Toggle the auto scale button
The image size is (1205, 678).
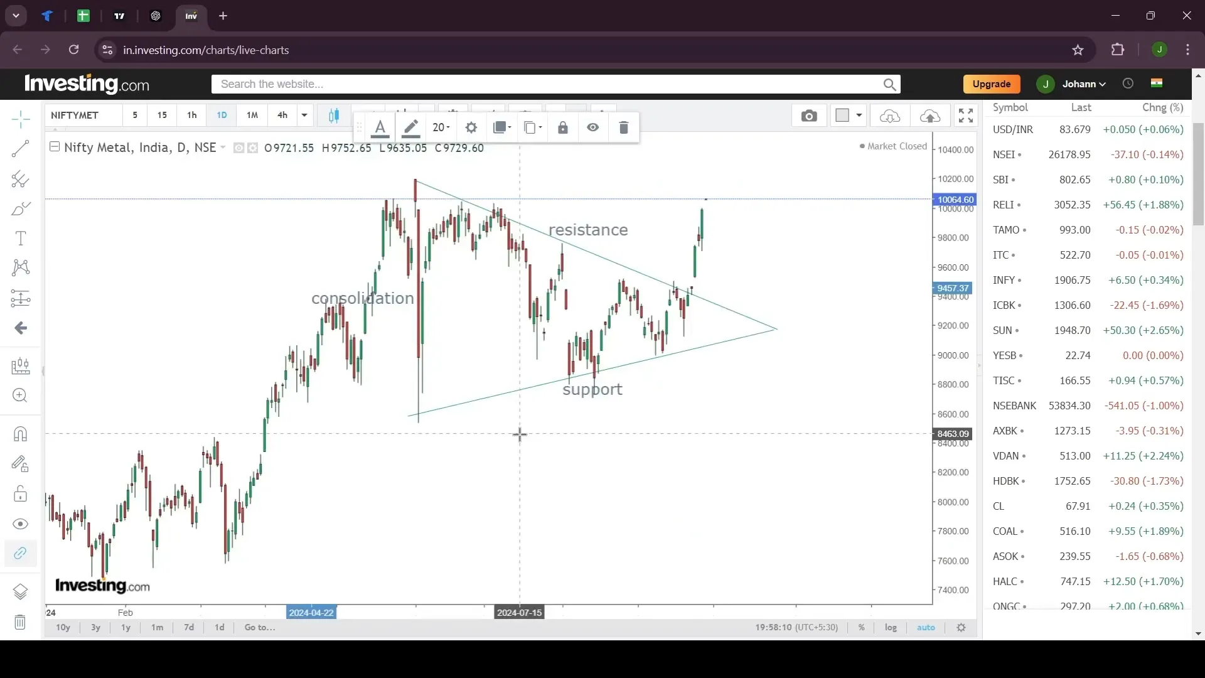(926, 628)
